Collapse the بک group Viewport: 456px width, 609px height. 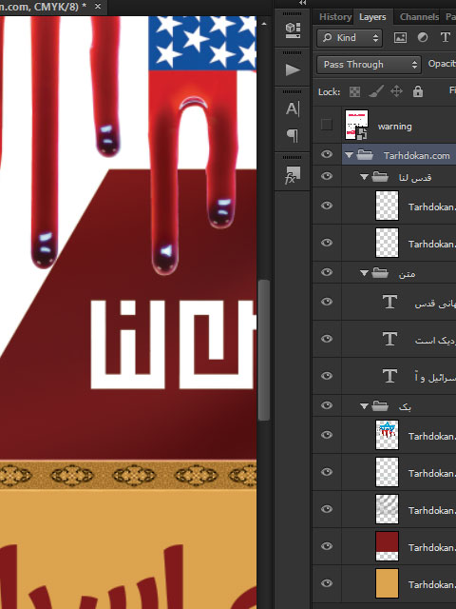(x=364, y=406)
